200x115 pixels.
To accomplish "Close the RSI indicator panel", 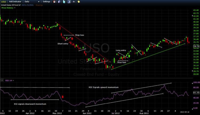I will [x=2, y=80].
